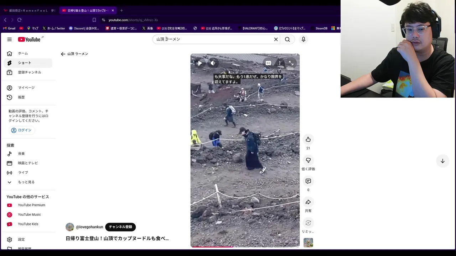This screenshot has width=456, height=256.
Task: Open the 近所から苦情が bookmark
Action: point(217,28)
